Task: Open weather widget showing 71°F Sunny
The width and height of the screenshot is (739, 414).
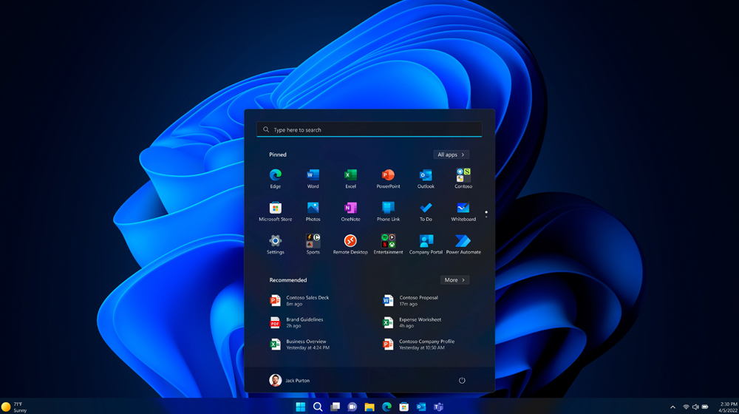Action: [x=14, y=407]
